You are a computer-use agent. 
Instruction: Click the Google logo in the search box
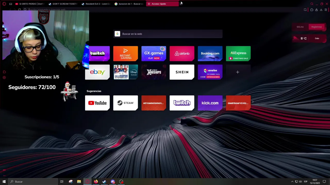point(117,34)
